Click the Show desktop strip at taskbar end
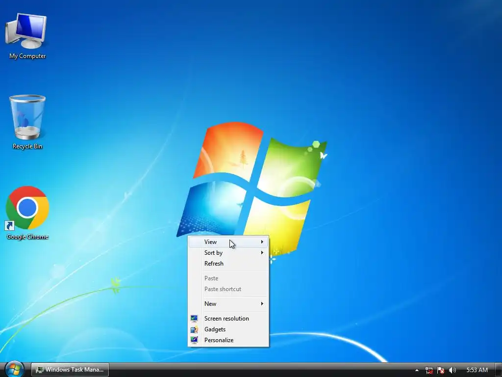The image size is (502, 377). (x=498, y=370)
